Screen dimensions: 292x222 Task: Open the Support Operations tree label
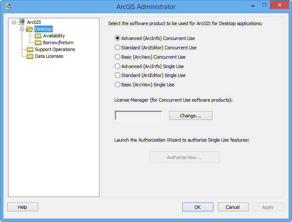pos(55,49)
